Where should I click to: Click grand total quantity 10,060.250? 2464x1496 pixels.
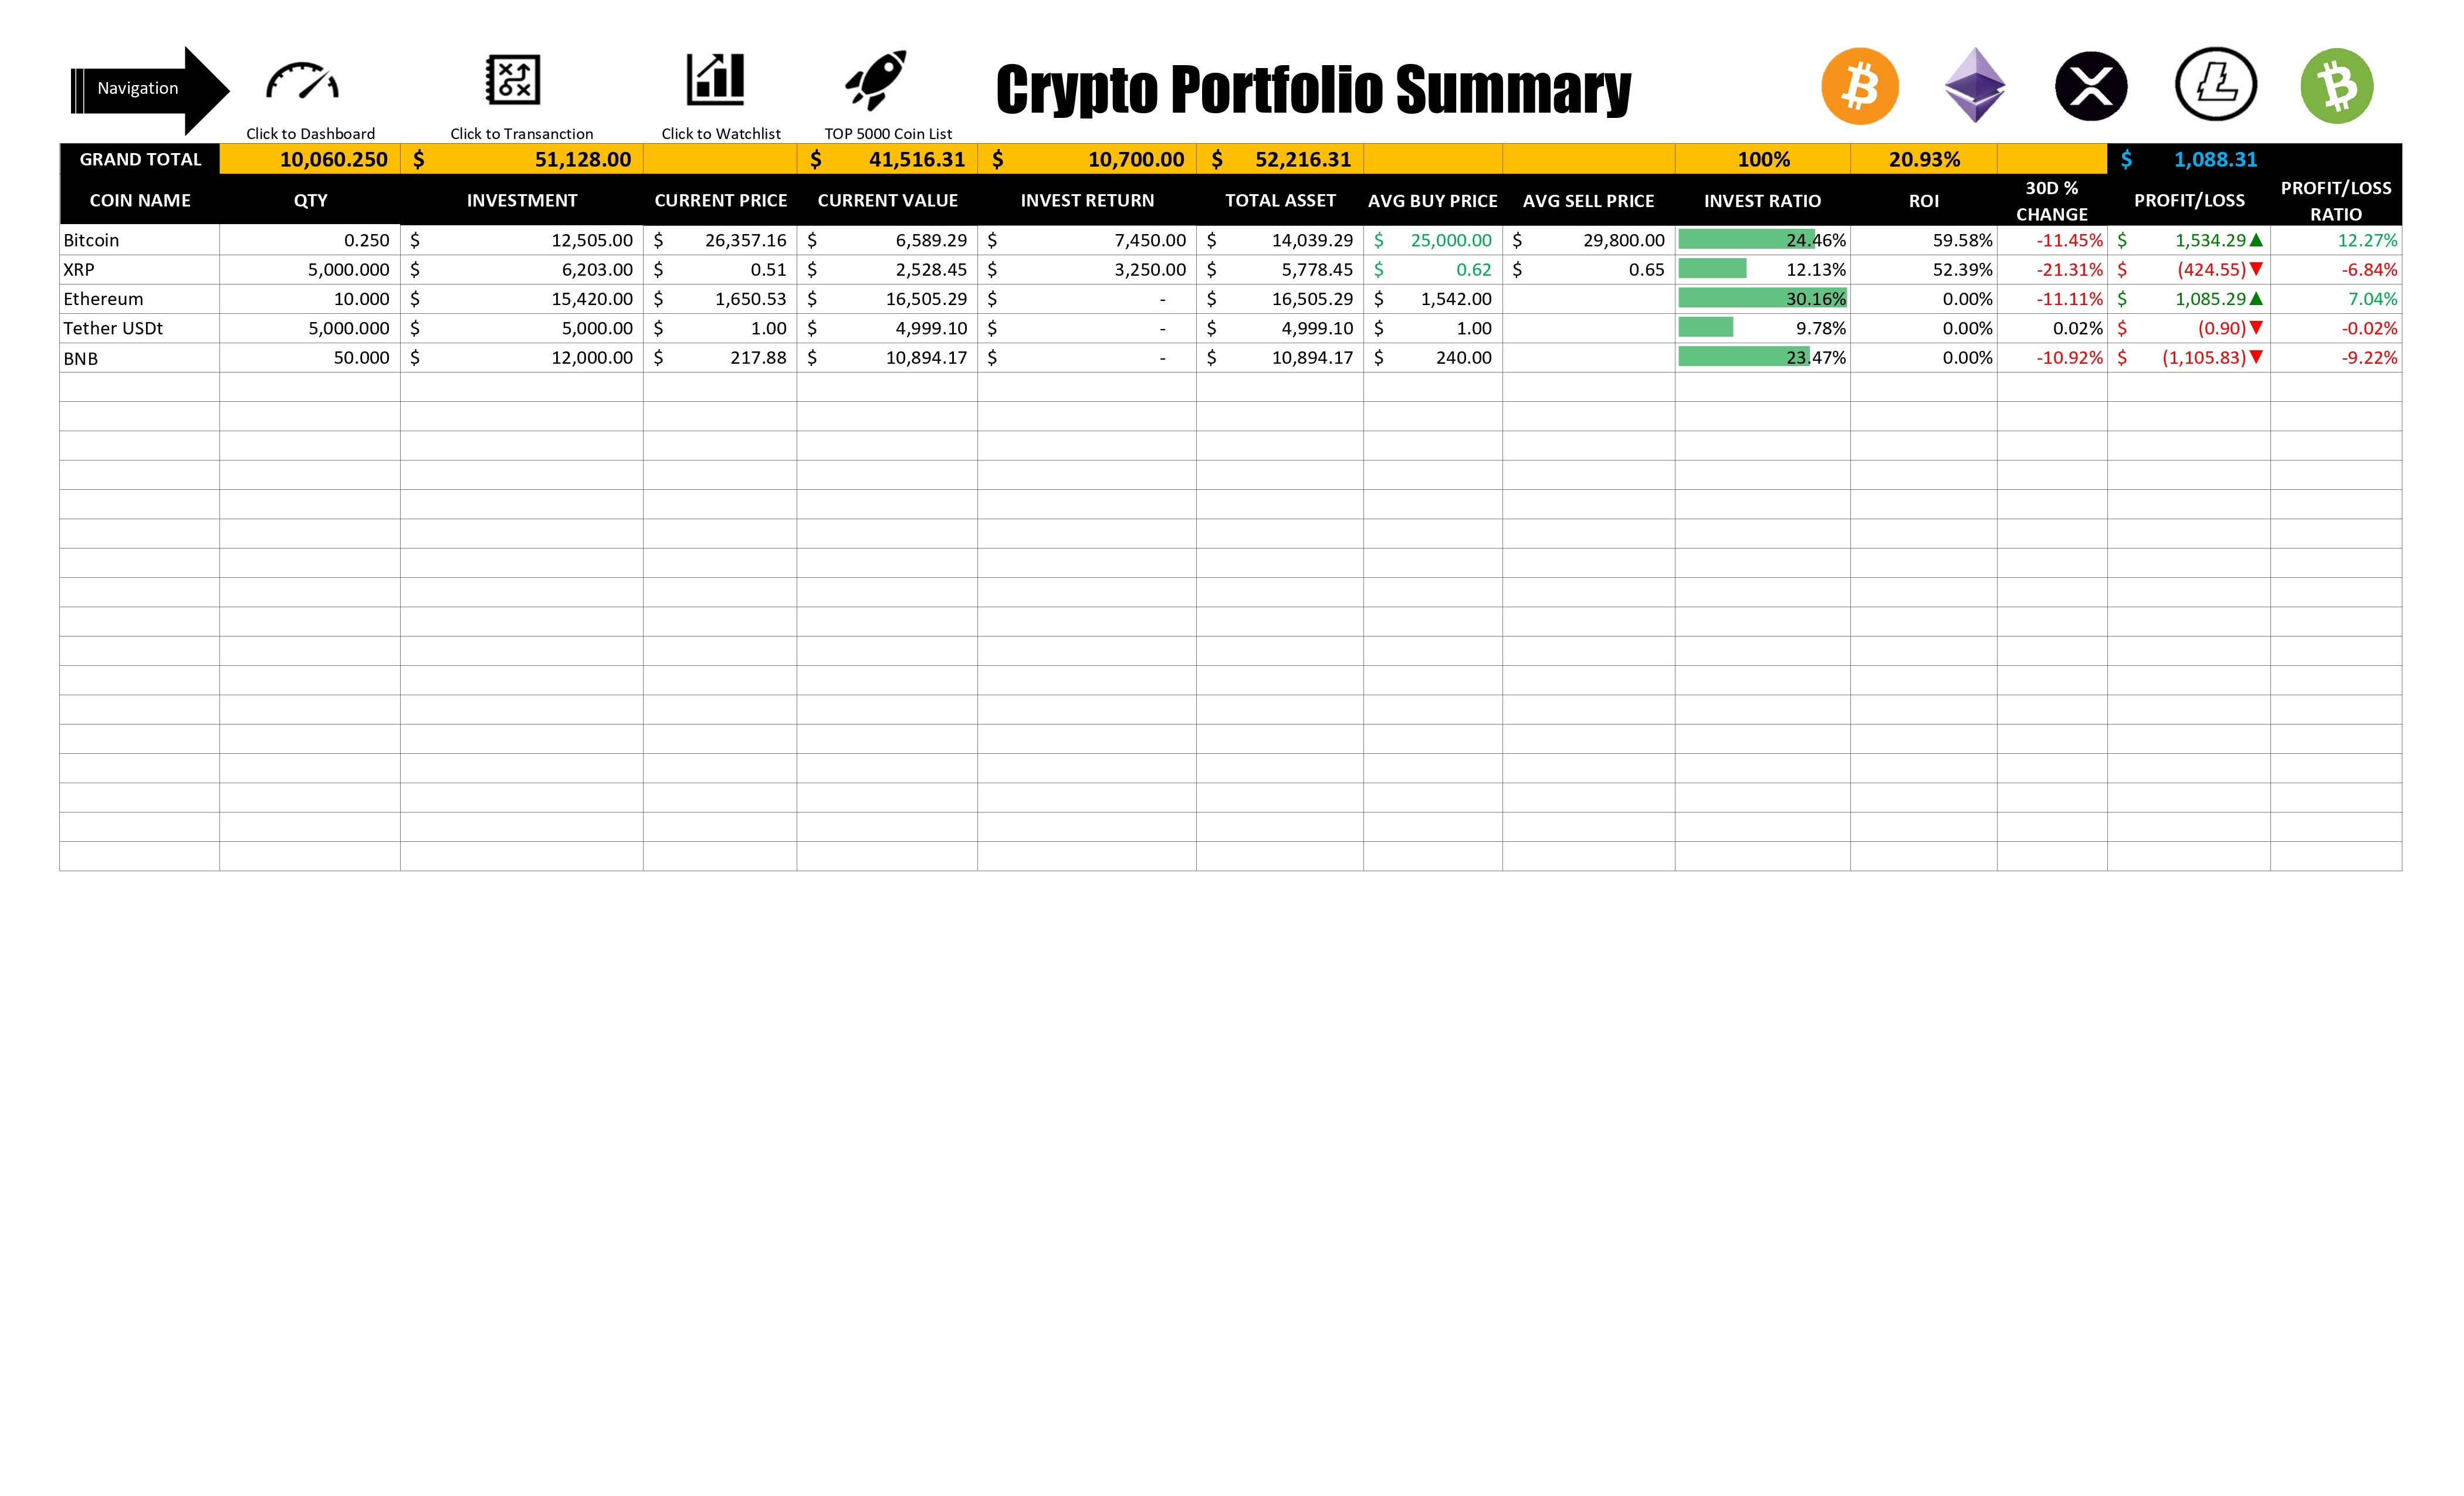310,159
